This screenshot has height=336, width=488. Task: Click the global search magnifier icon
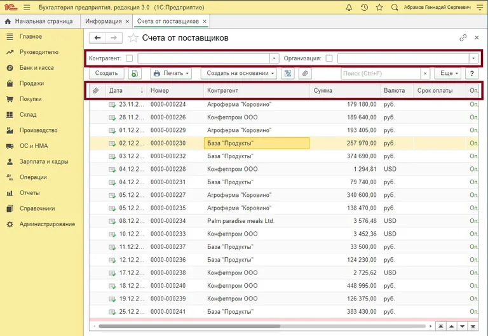coord(395,7)
